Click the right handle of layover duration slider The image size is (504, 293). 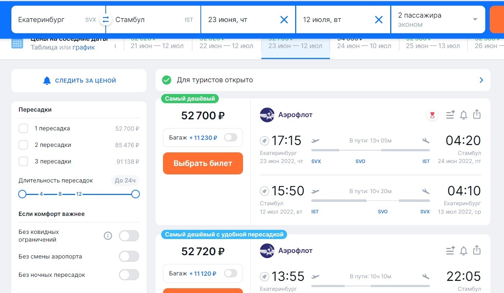(135, 194)
